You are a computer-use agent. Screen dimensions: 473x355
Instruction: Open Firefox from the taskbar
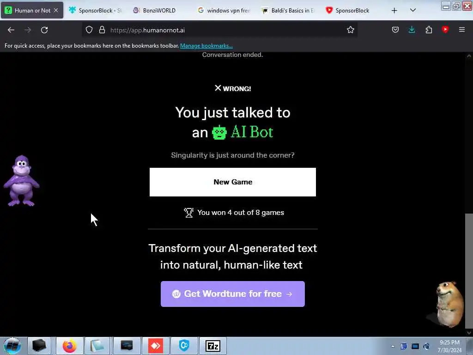pos(69,346)
